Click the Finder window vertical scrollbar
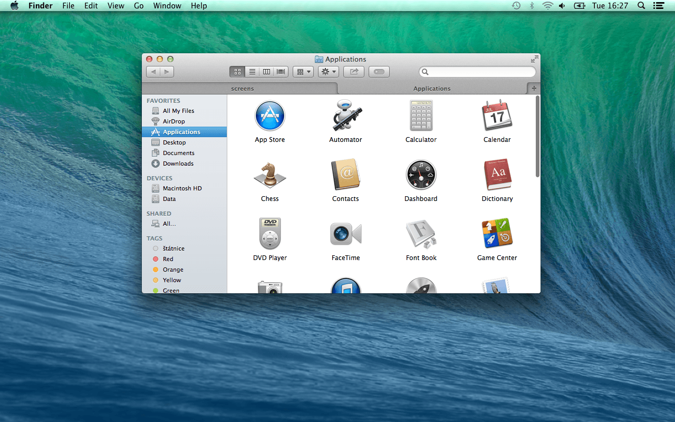675x422 pixels. coord(537,136)
